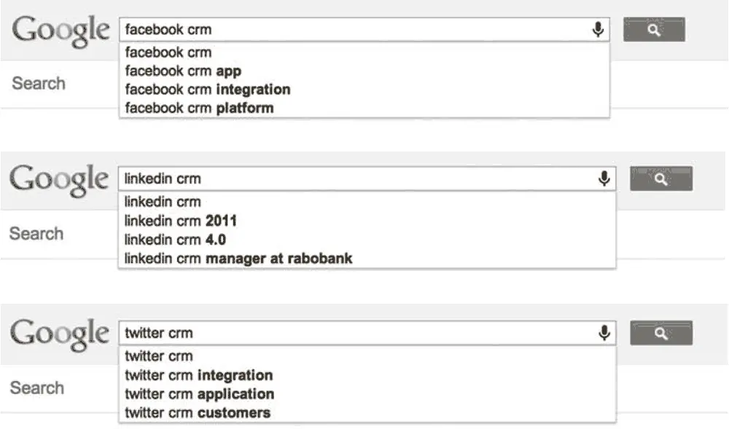Select the "twitter crm customers" suggestion
729x429 pixels.
click(367, 413)
